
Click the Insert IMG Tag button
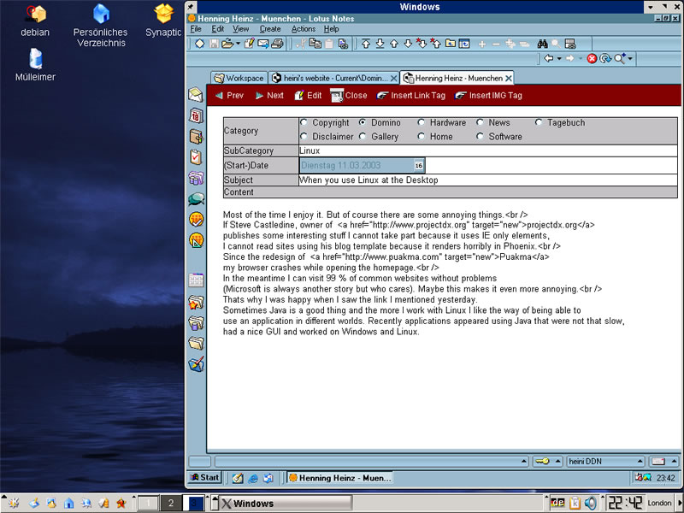click(488, 96)
